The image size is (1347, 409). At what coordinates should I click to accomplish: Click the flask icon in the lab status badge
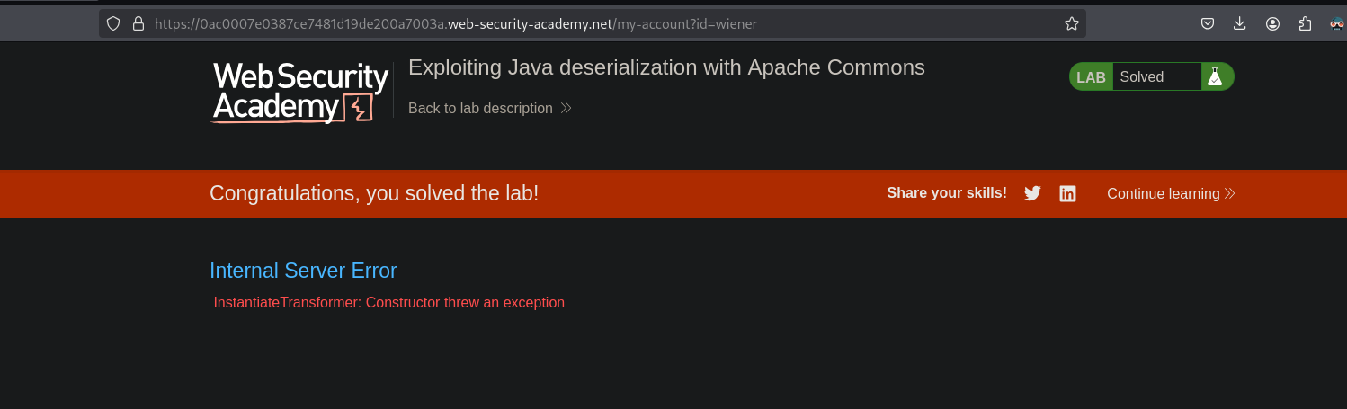pos(1216,77)
